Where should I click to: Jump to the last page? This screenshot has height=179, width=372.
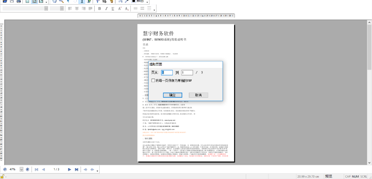point(76,169)
